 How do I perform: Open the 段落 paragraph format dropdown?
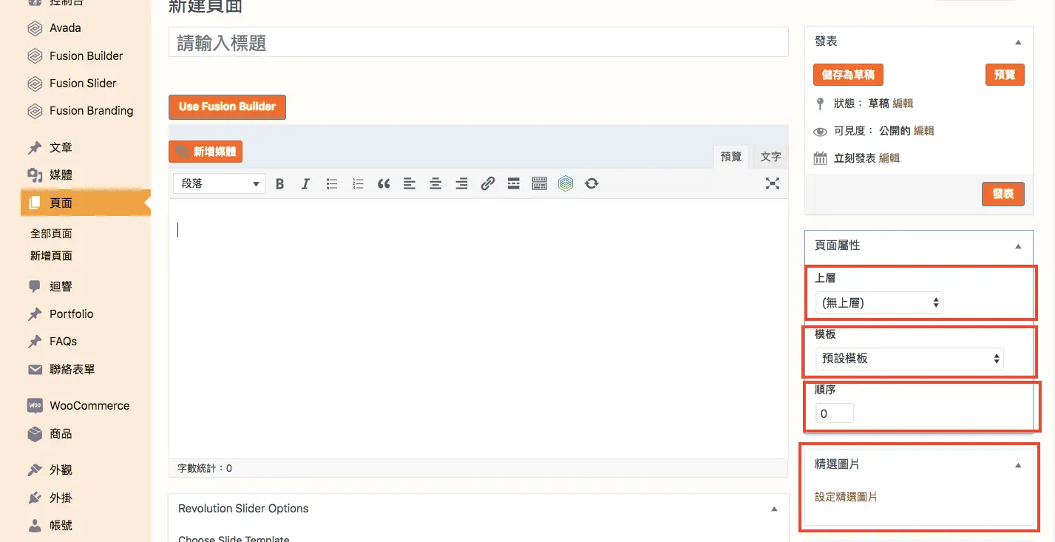219,184
